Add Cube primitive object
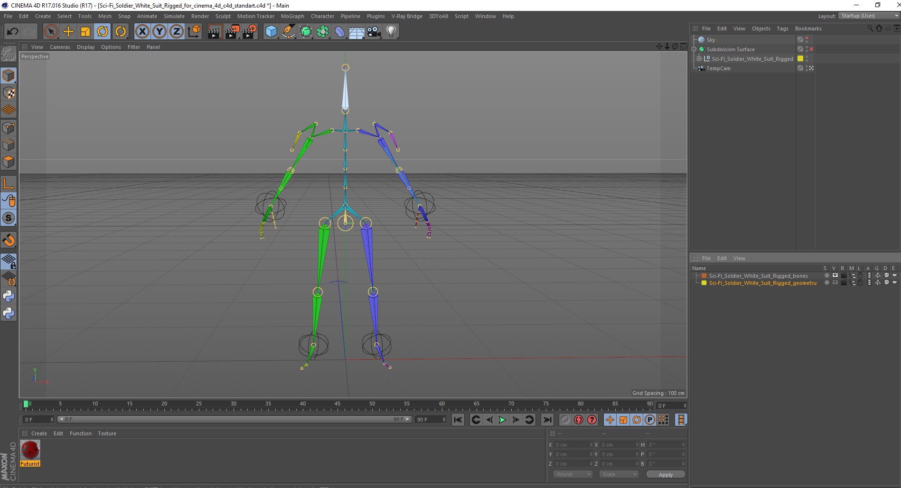This screenshot has height=488, width=901. coord(271,32)
